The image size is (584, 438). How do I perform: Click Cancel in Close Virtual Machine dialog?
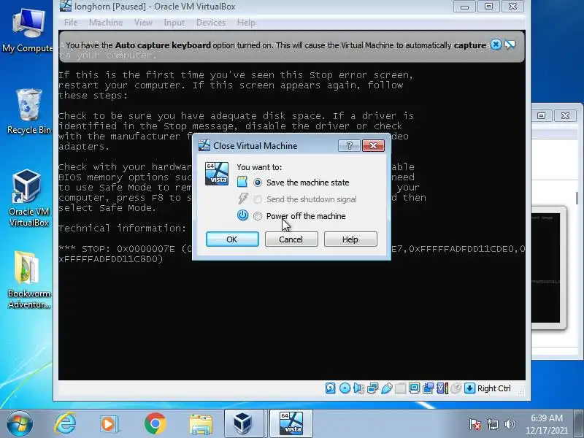291,239
